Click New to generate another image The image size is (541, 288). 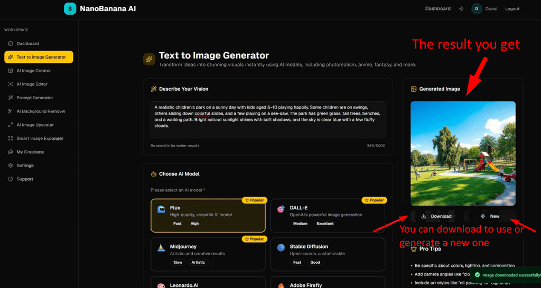(490, 216)
